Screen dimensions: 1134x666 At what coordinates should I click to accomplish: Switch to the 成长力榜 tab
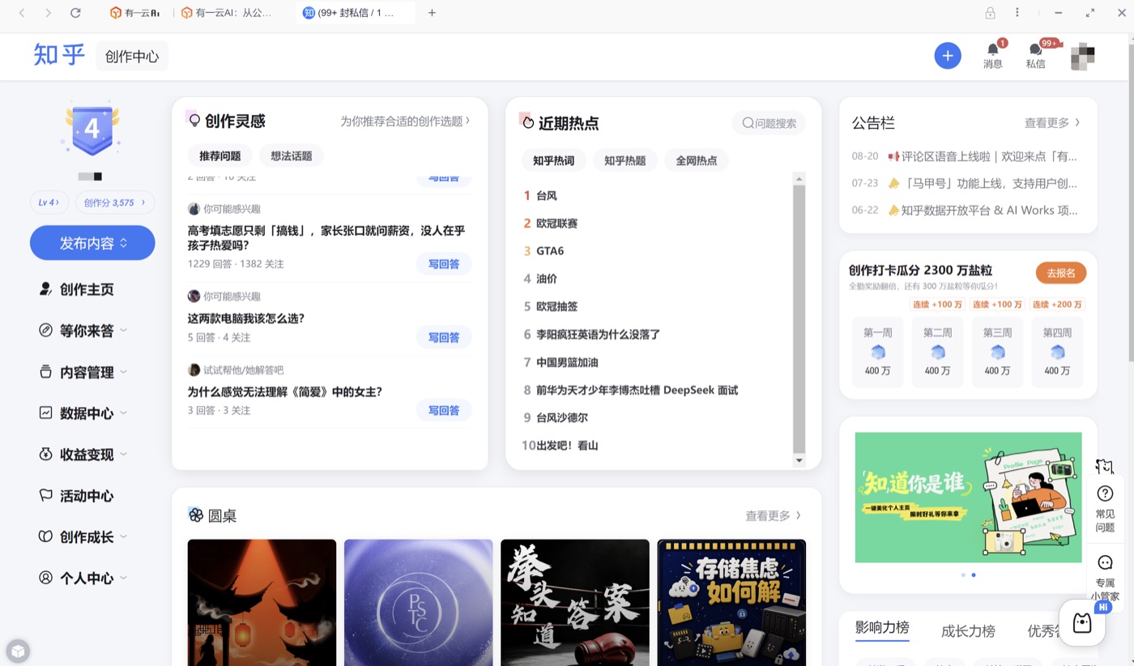click(968, 630)
